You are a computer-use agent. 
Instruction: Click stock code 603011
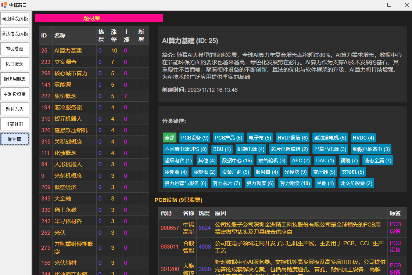click(169, 247)
